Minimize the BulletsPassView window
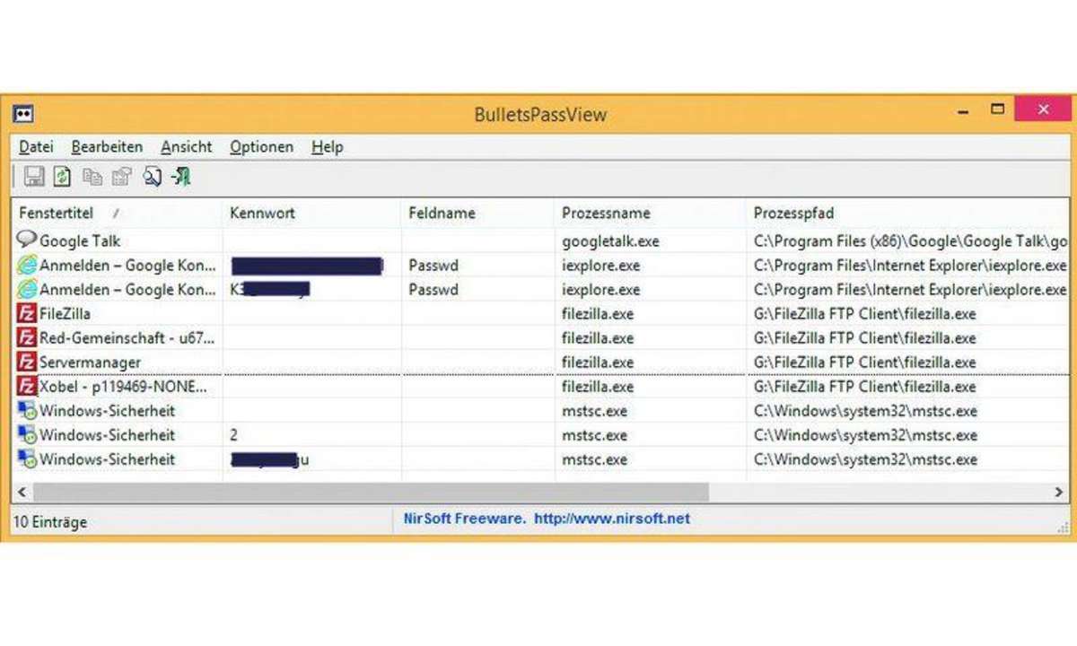This screenshot has width=1077, height=646. [x=963, y=111]
